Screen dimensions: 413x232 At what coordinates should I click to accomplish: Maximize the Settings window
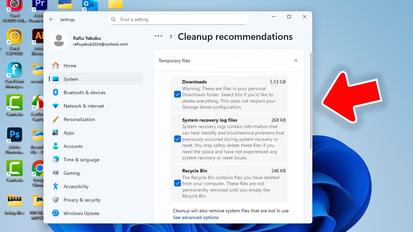coord(289,17)
